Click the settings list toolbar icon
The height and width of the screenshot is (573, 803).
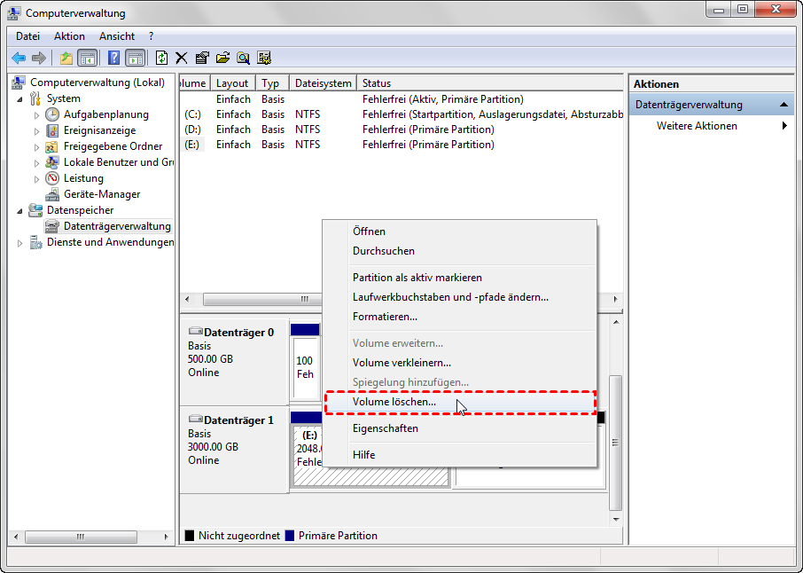[x=264, y=58]
